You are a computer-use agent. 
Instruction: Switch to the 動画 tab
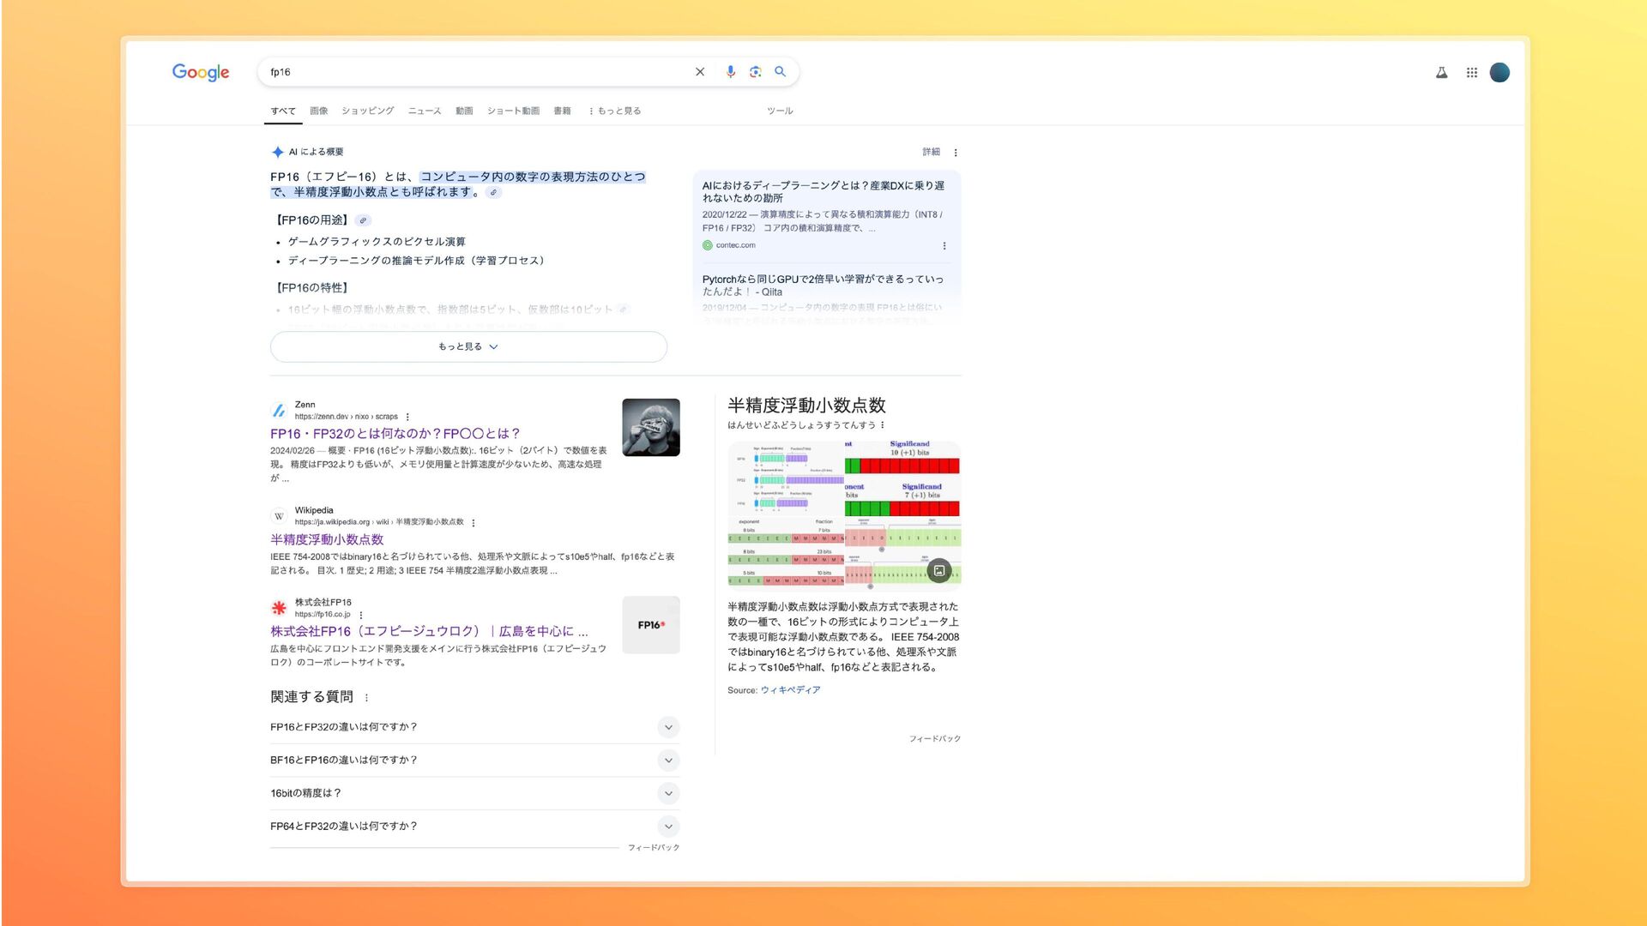point(464,111)
